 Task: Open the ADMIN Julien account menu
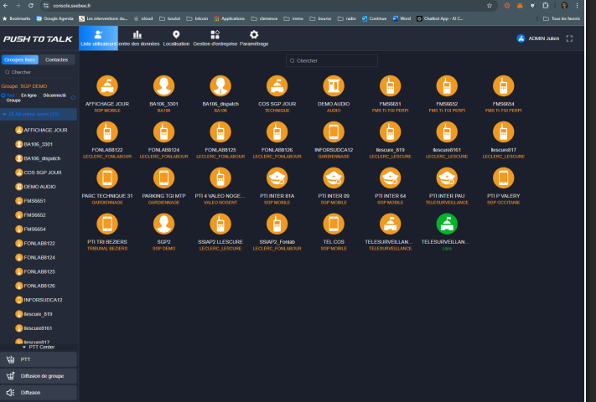pyautogui.click(x=541, y=39)
